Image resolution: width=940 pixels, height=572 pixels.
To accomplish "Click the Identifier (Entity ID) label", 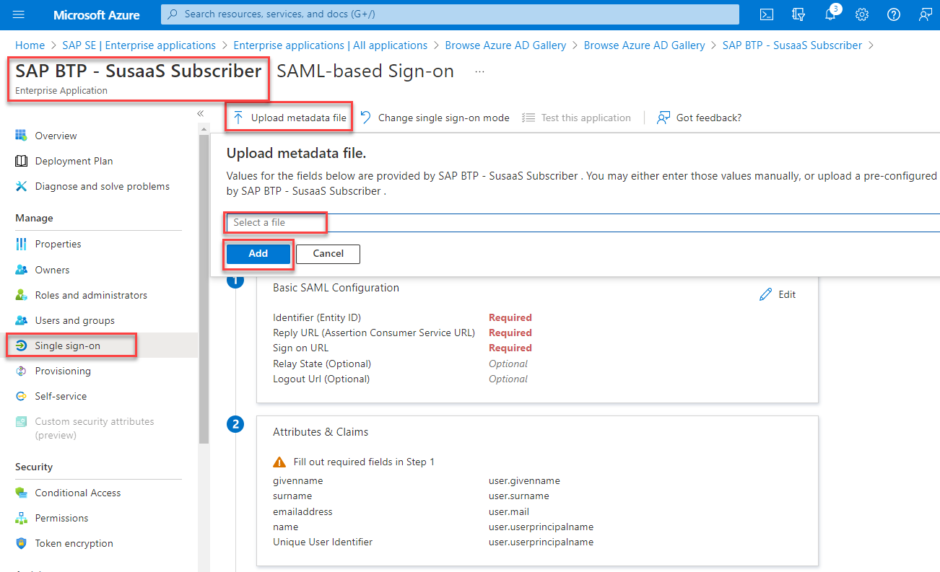I will pyautogui.click(x=317, y=317).
